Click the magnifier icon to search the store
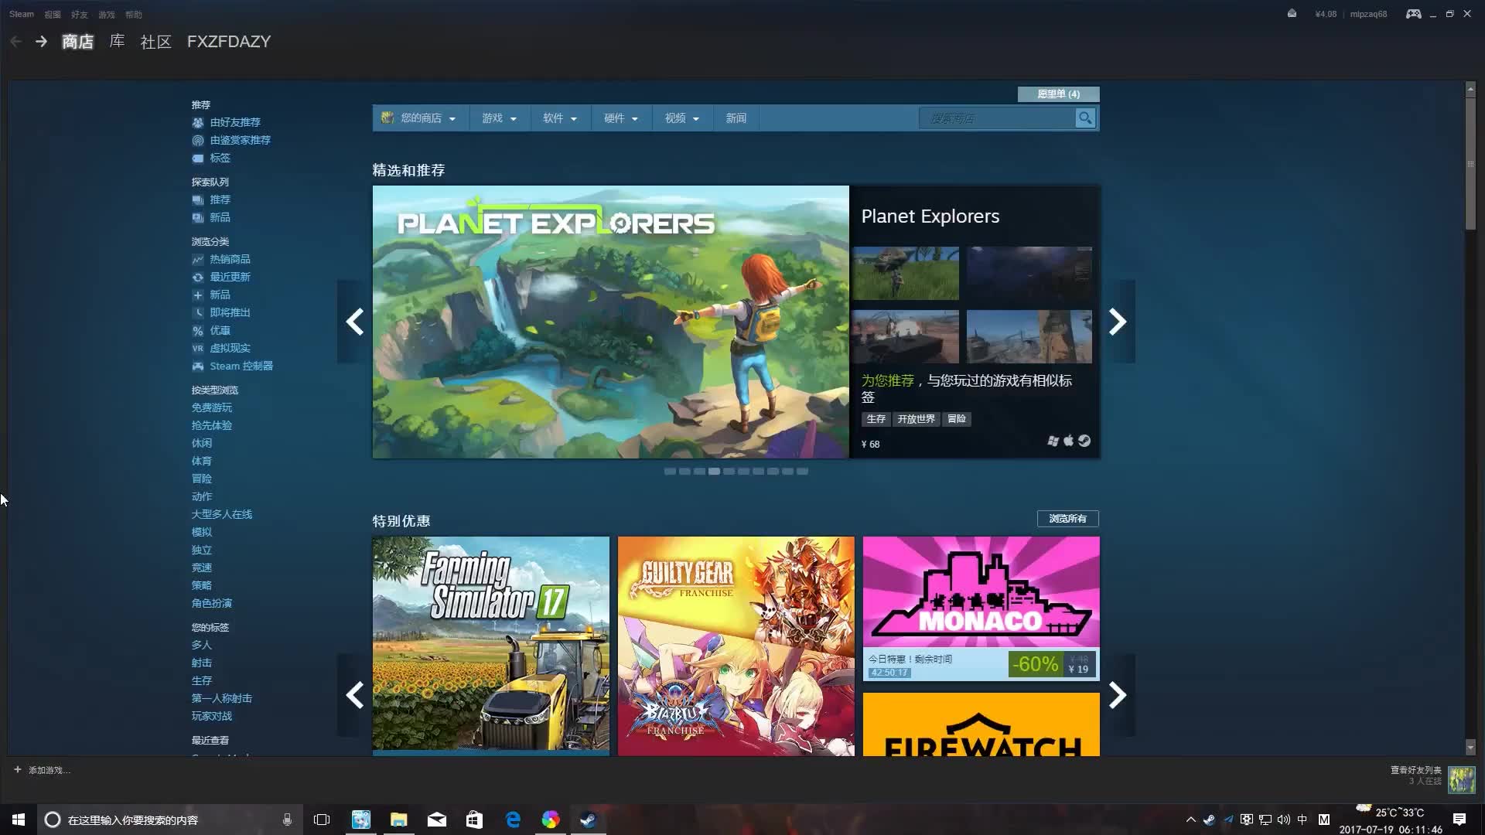 pyautogui.click(x=1086, y=118)
